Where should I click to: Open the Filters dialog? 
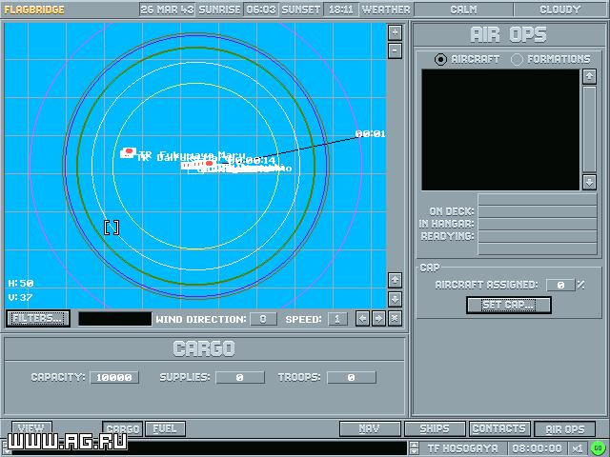(x=38, y=318)
